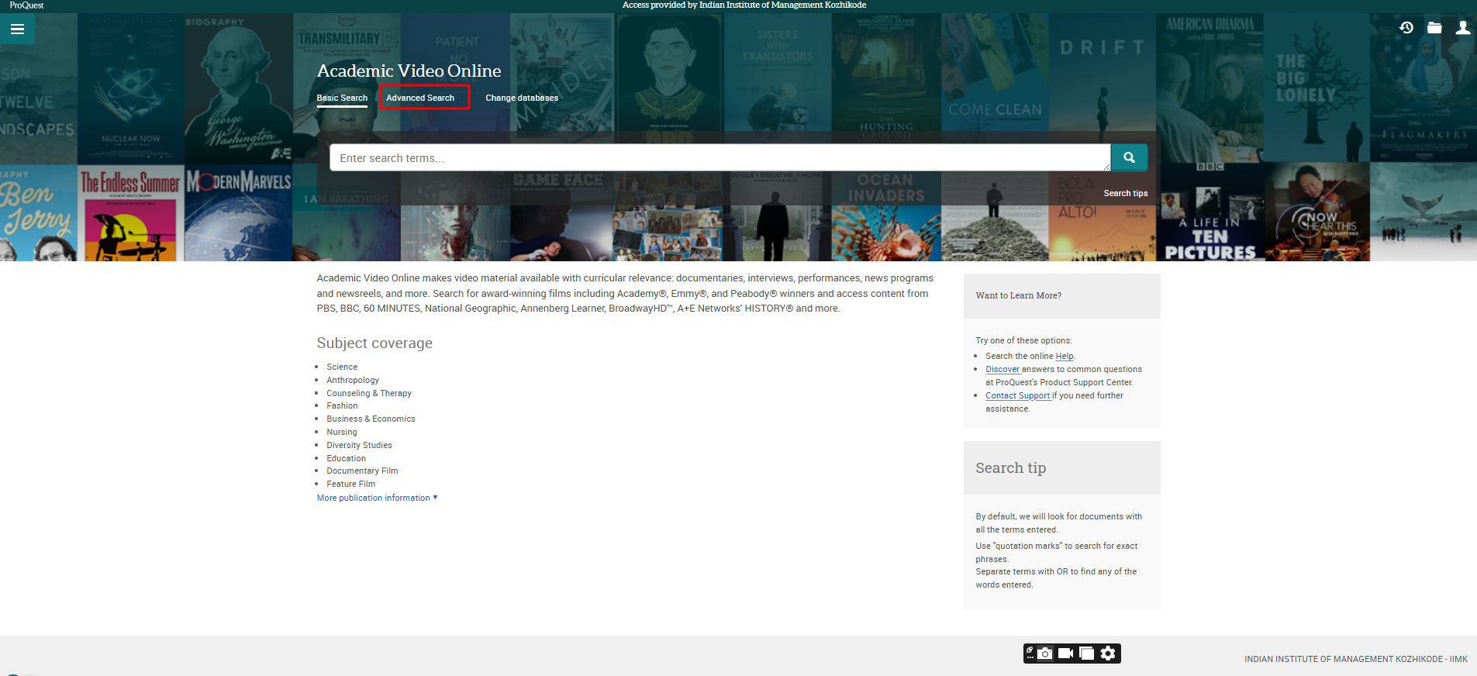Click into the search terms field
The image size is (1477, 676).
[x=719, y=158]
